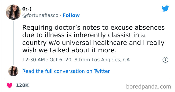Screen dimensions: 175x92
Task: Click the boredpanda.com watermark
Action: (x=148, y=87)
